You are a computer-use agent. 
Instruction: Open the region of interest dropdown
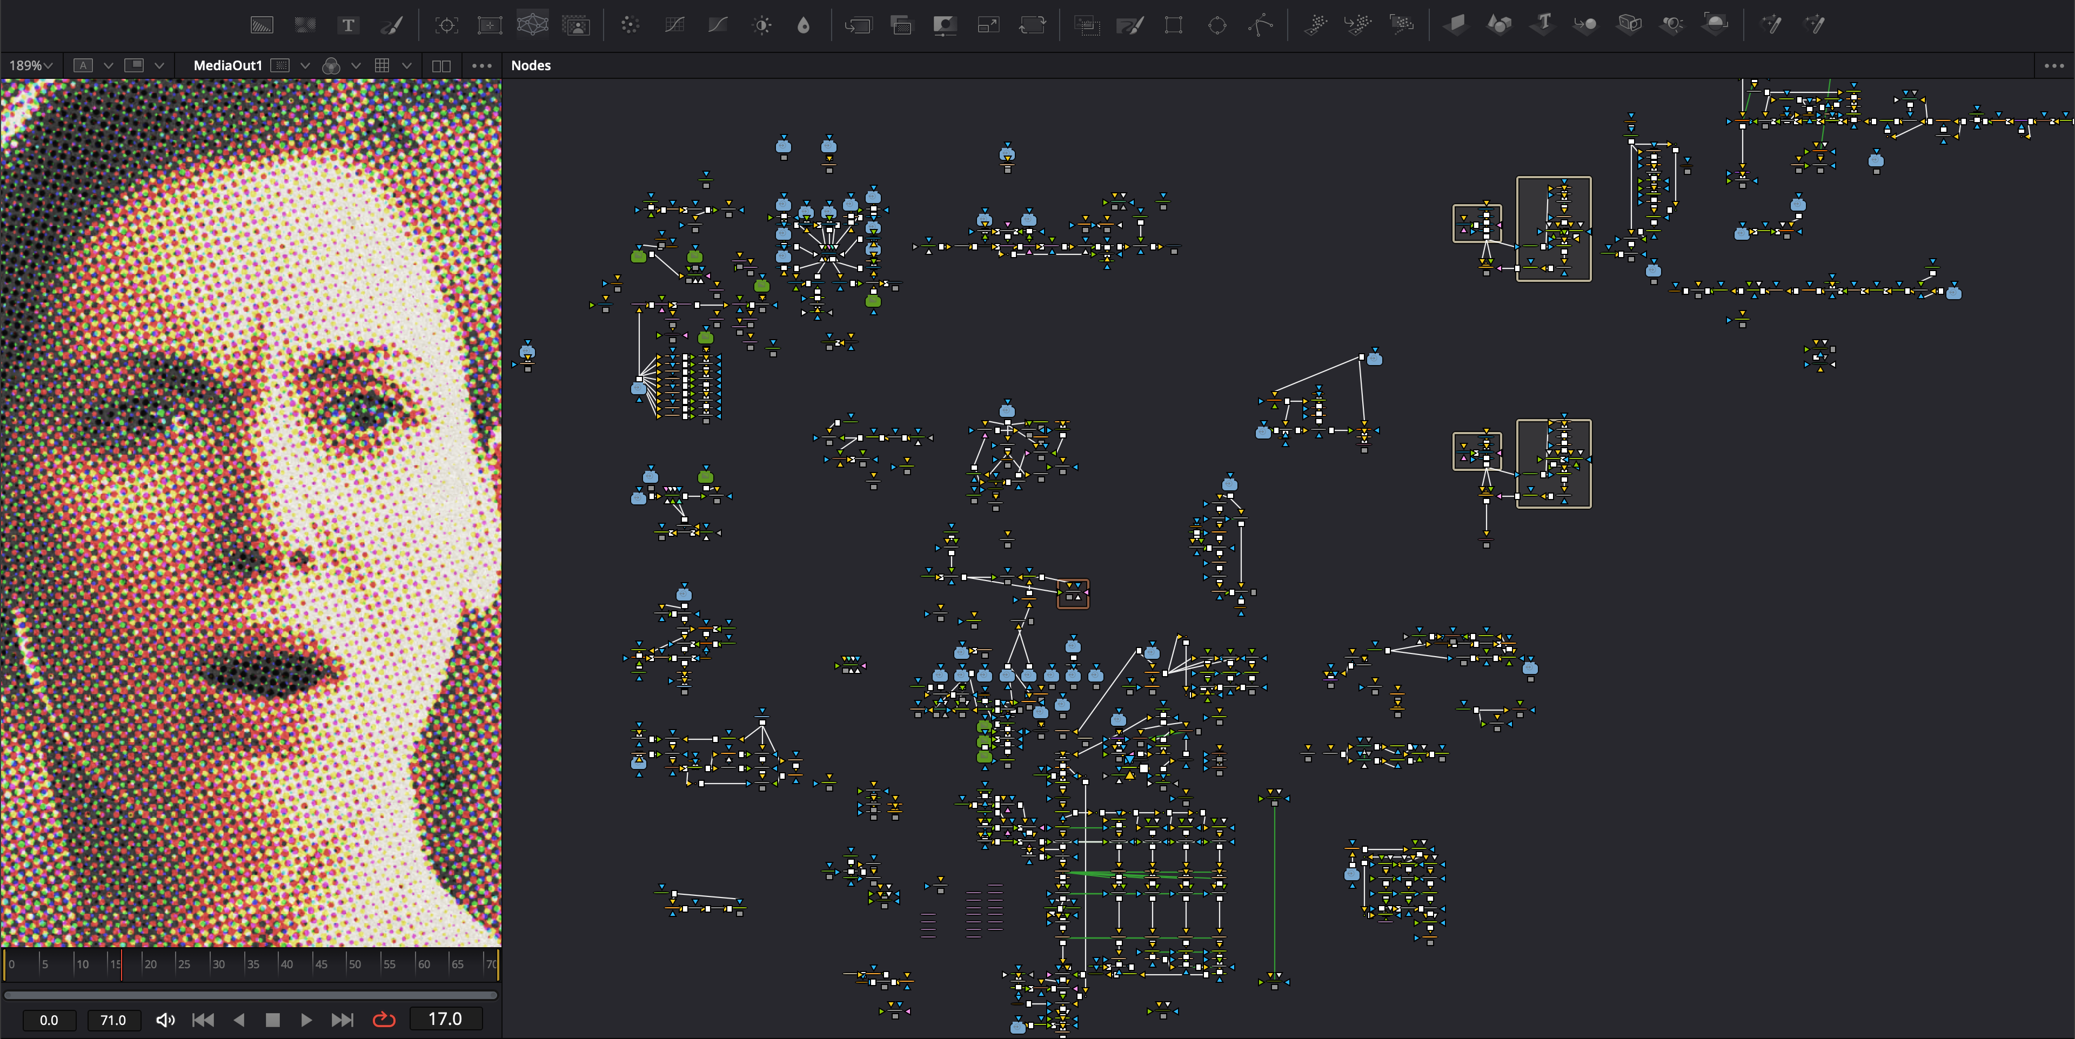click(304, 66)
